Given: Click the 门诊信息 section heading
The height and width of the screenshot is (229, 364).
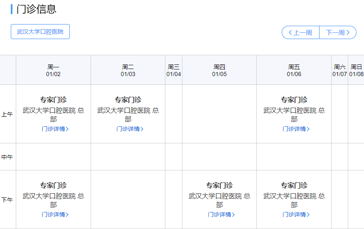Looking at the screenshot, I should [36, 9].
